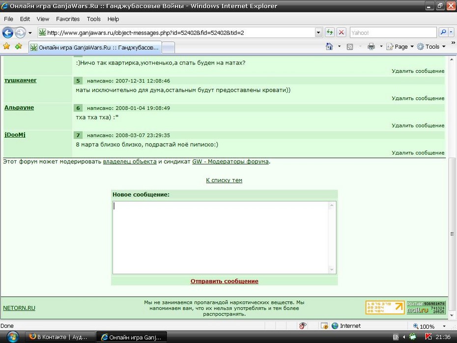Open the Page toolbar menu

pos(400,47)
